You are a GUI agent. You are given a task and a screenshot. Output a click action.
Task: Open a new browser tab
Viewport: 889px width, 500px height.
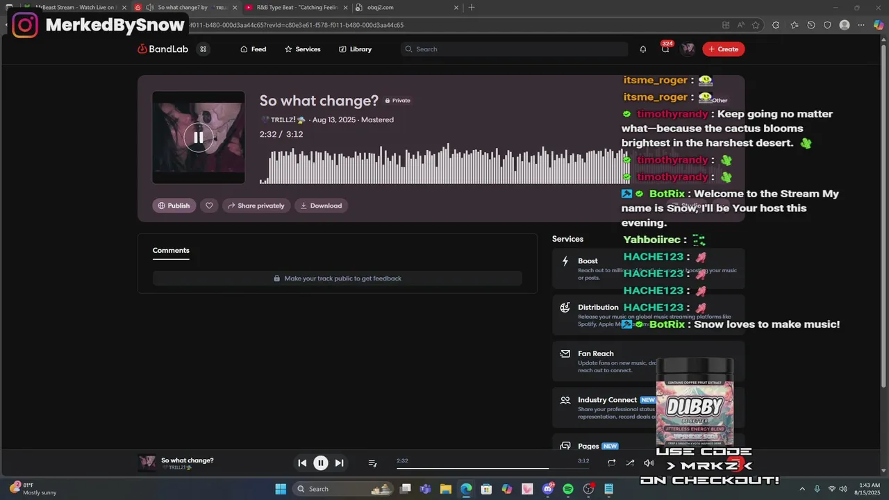(472, 8)
